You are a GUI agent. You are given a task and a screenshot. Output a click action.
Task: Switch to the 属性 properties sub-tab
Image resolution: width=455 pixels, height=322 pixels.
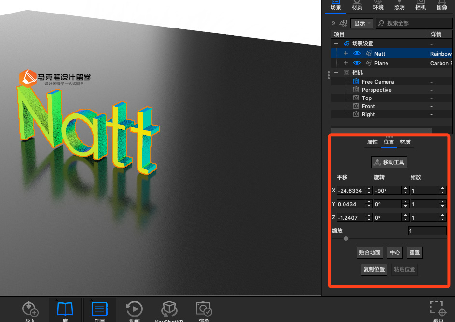tap(372, 142)
